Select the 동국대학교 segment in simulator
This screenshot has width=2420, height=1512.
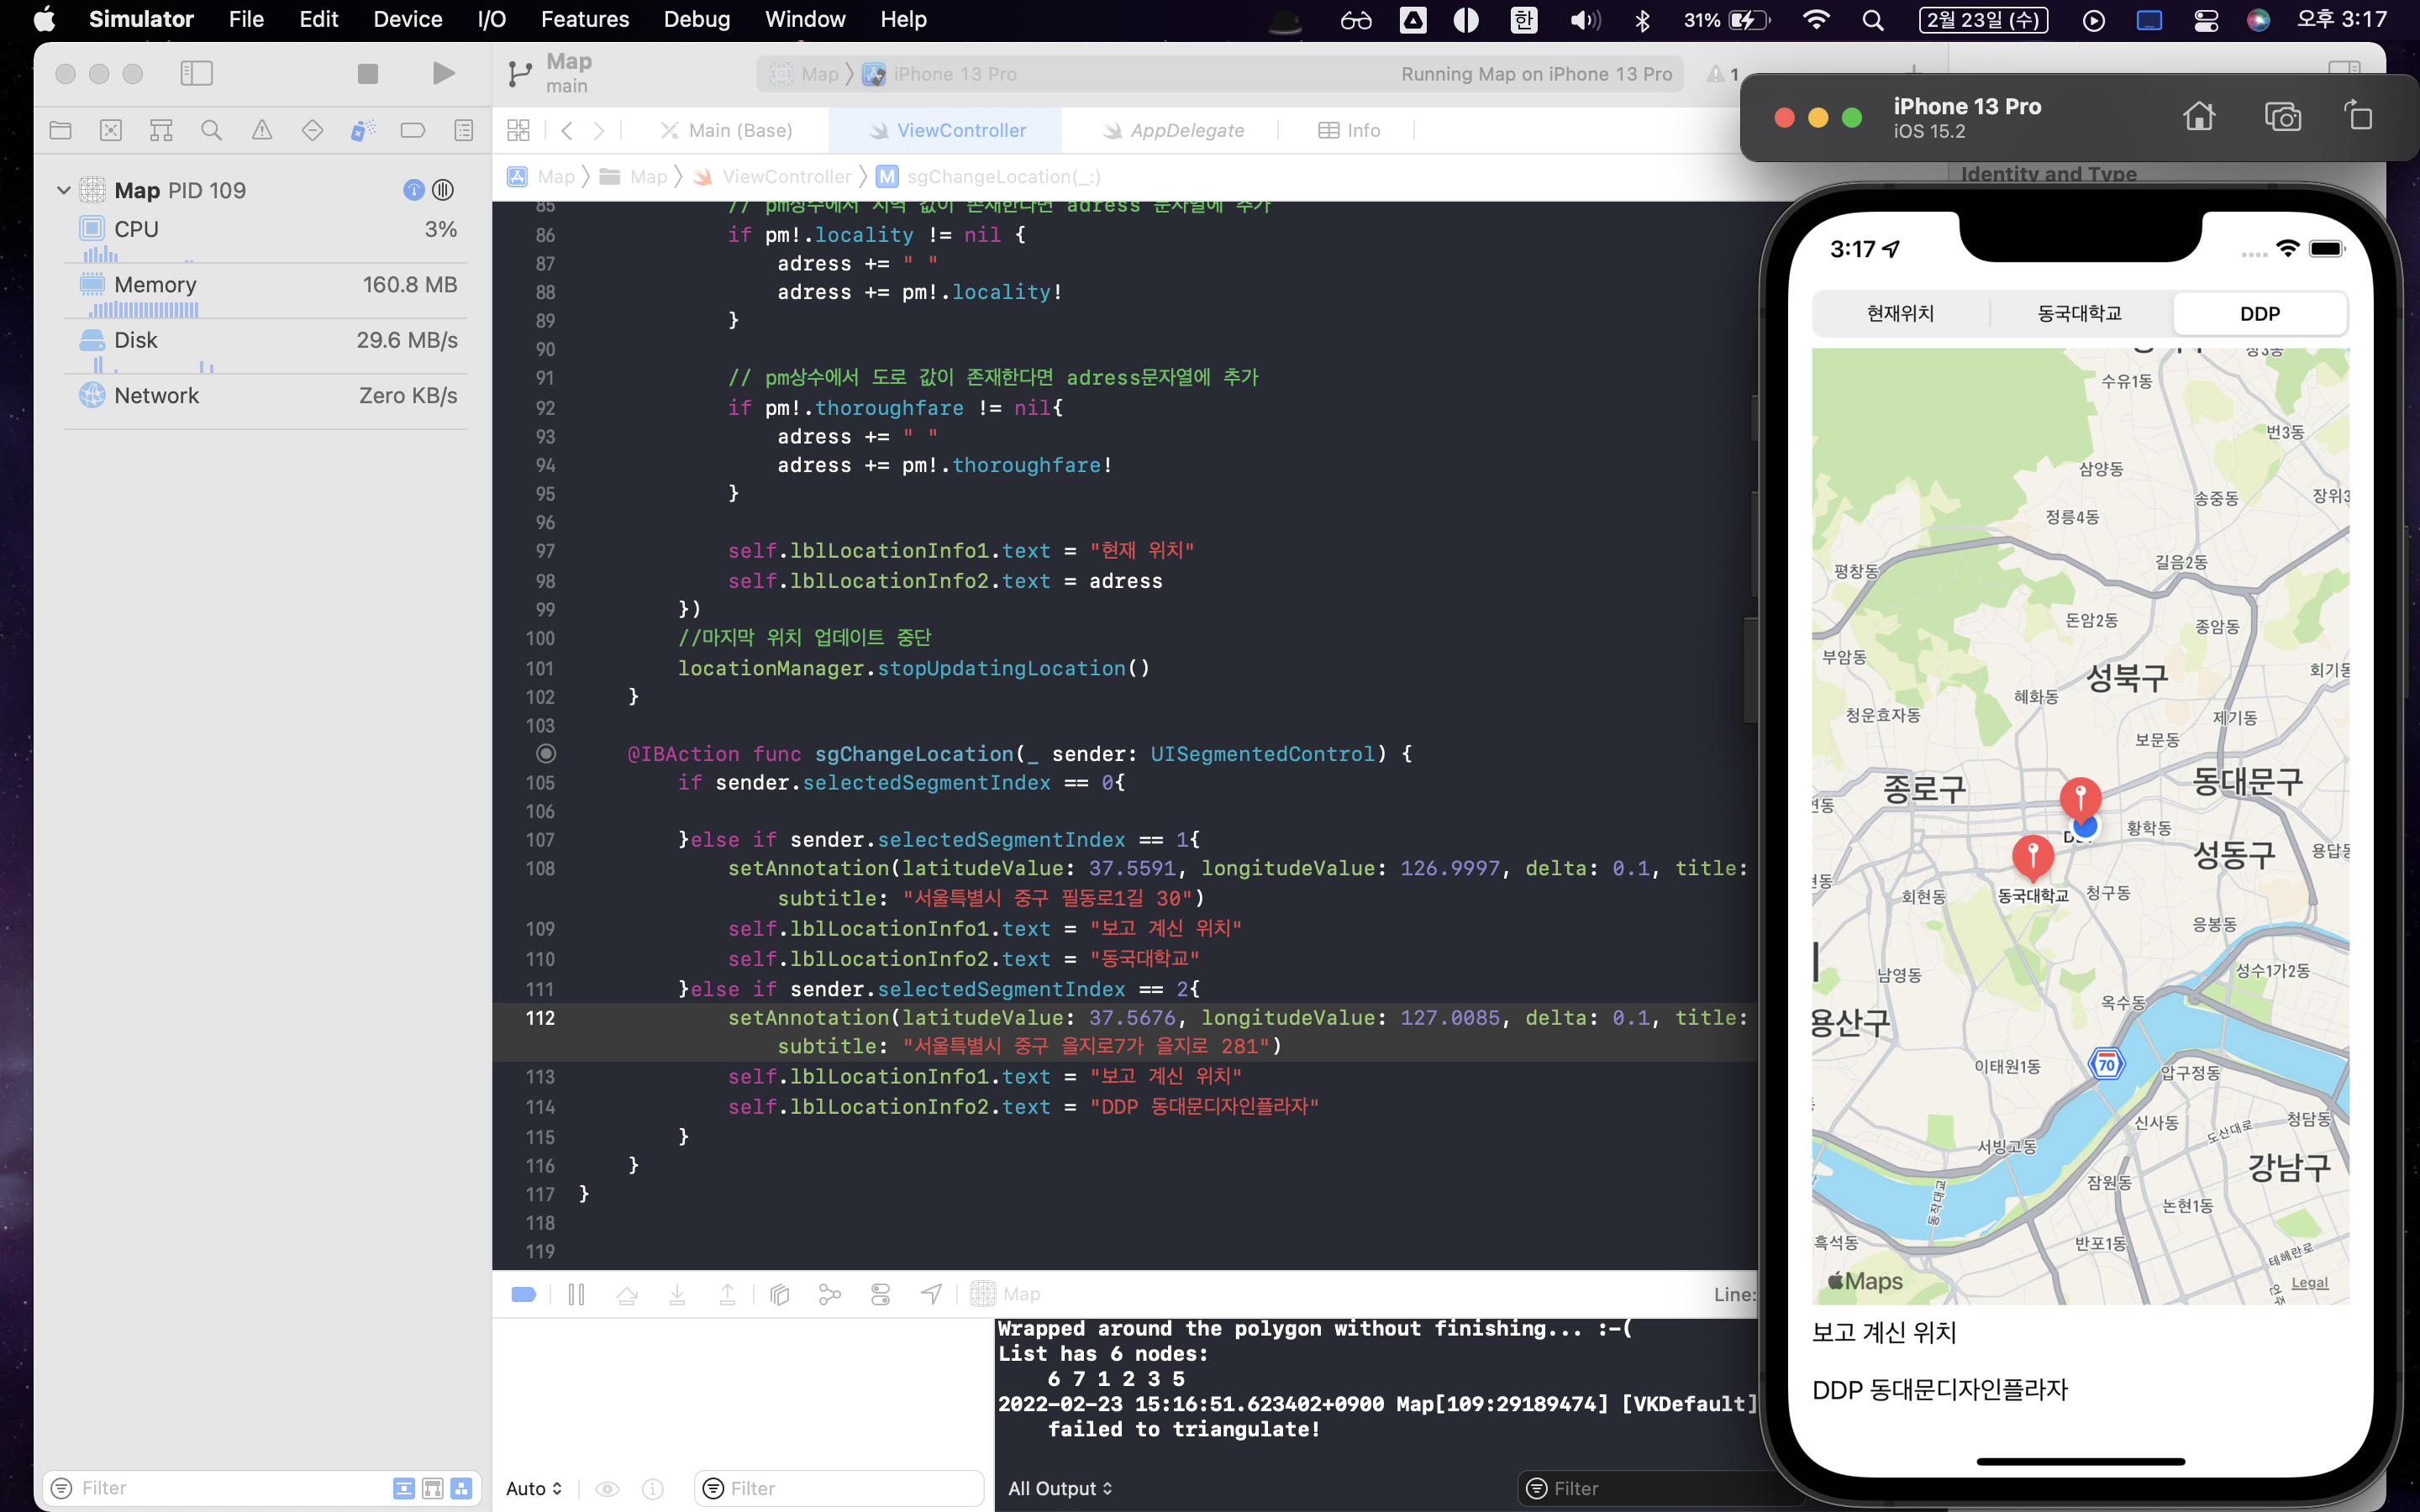[x=2079, y=313]
